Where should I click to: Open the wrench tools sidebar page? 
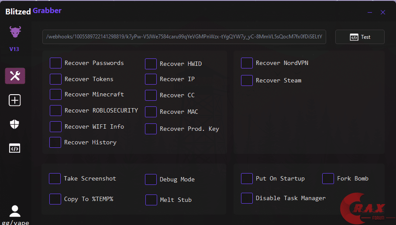click(15, 76)
